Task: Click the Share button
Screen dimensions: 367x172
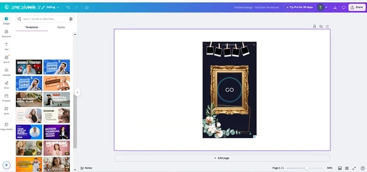Action: [x=357, y=7]
